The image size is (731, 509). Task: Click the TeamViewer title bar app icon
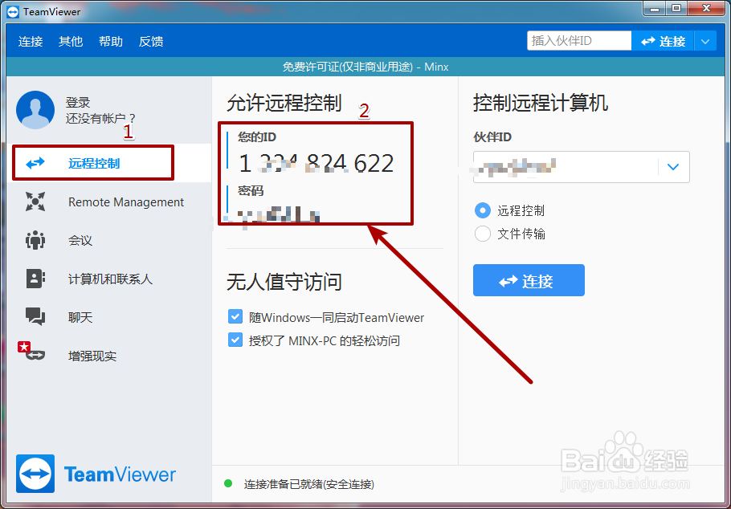14,12
